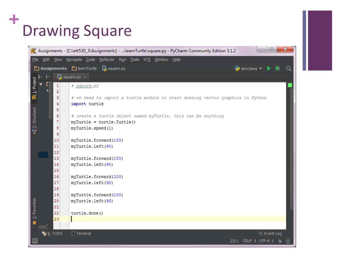Image resolution: width=343 pixels, height=257 pixels.
Task: Click line number 22 in gutter
Action: click(56, 213)
